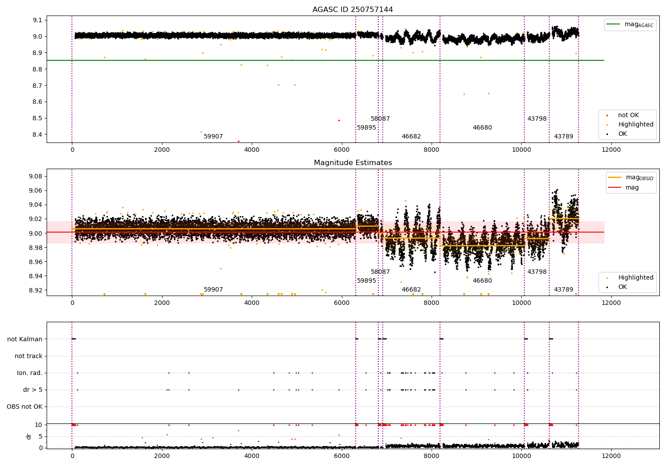The image size is (666, 466).
Task: Click the 'OBS not OK' axis label
Action: [24, 407]
